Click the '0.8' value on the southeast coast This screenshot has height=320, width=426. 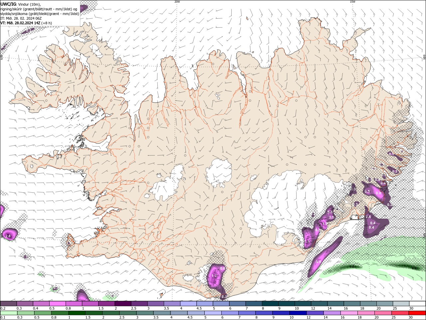(x=378, y=193)
